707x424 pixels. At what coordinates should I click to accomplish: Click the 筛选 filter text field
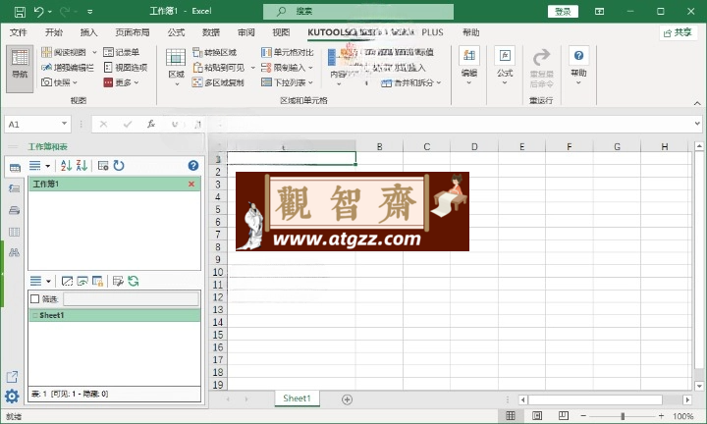tap(131, 298)
